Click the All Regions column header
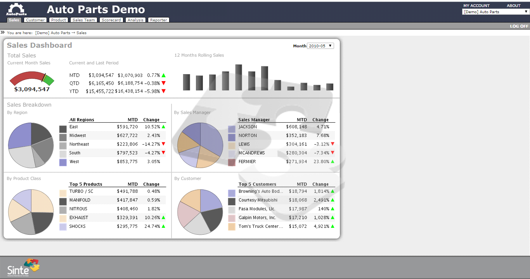This screenshot has width=530, height=279. click(82, 120)
